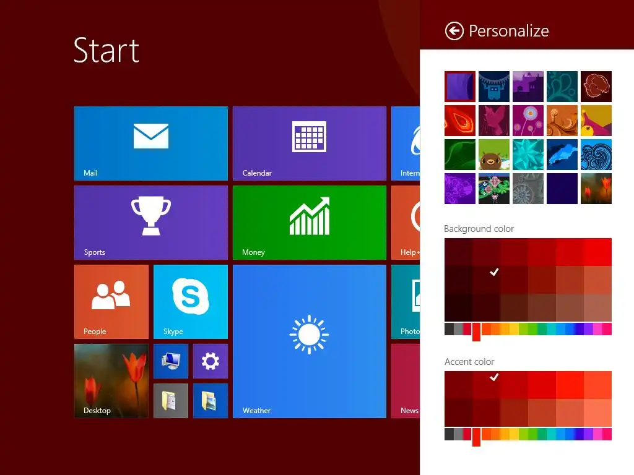Viewport: 634px width, 475px height.
Task: Open the Mail tile
Action: pos(151,143)
